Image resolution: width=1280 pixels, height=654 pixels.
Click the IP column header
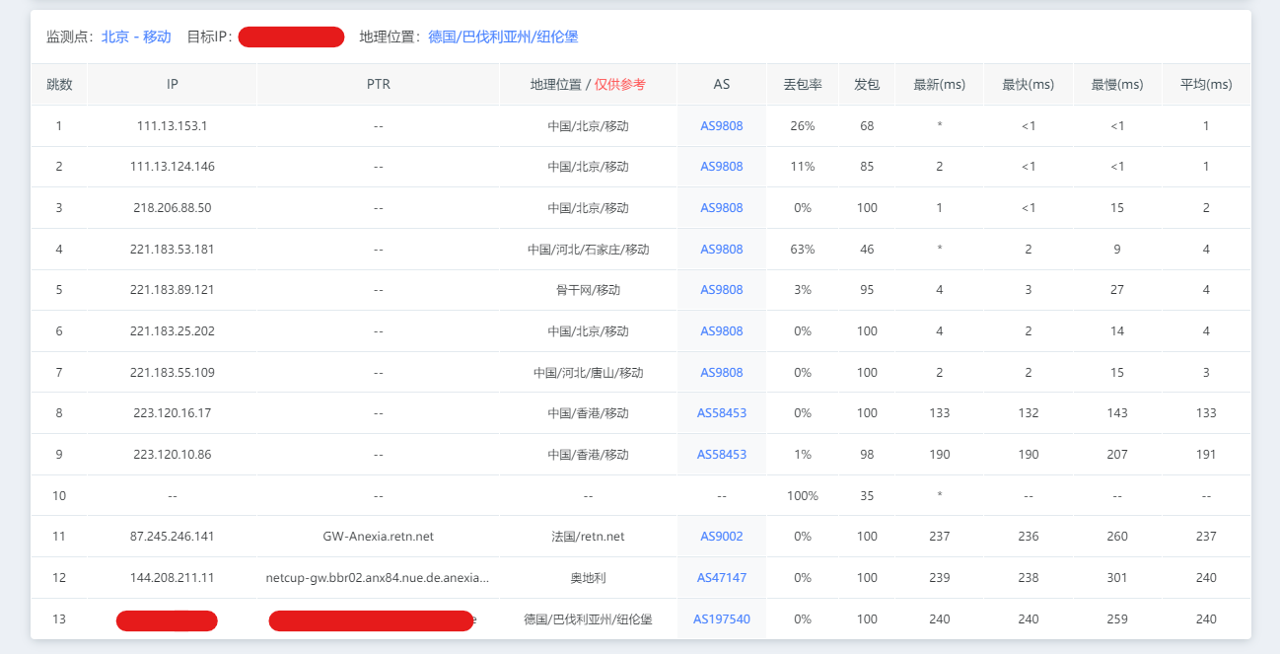click(173, 85)
